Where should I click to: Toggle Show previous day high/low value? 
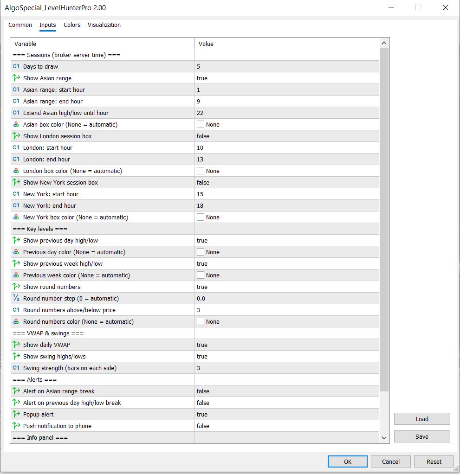287,240
